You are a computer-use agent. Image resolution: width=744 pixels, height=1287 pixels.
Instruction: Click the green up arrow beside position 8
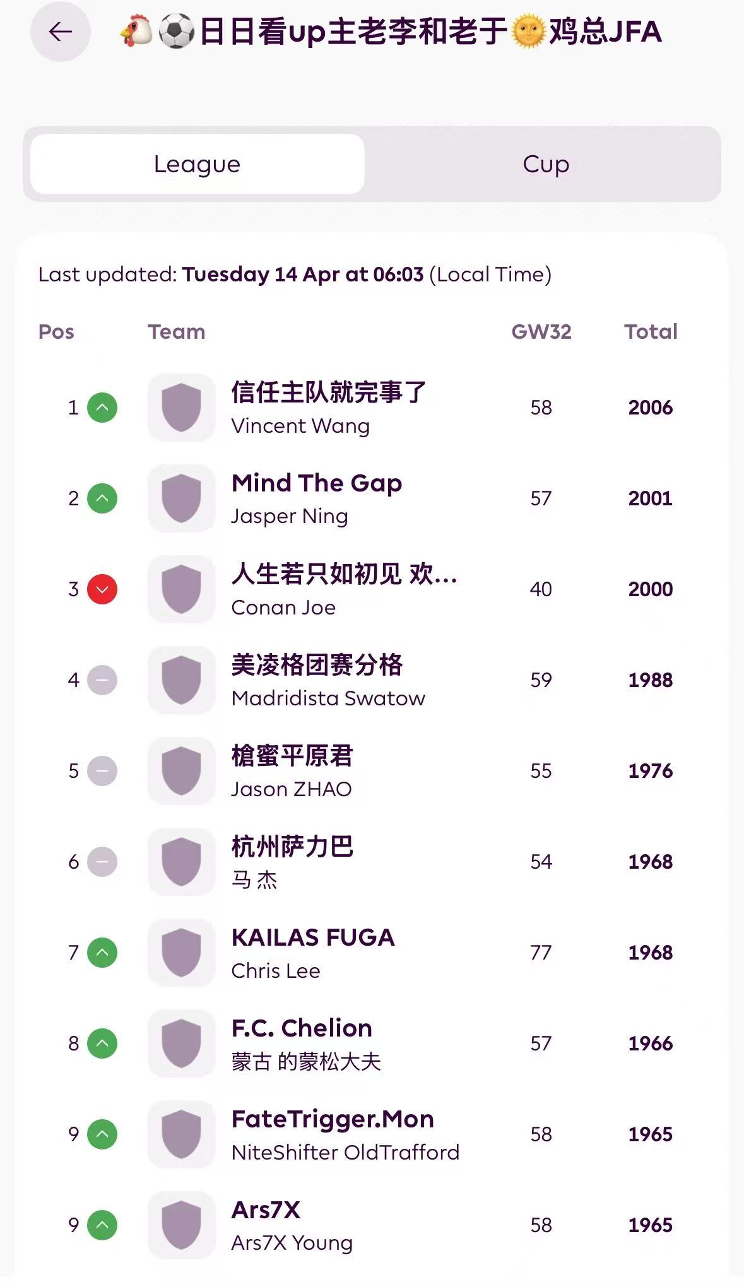click(x=102, y=1043)
